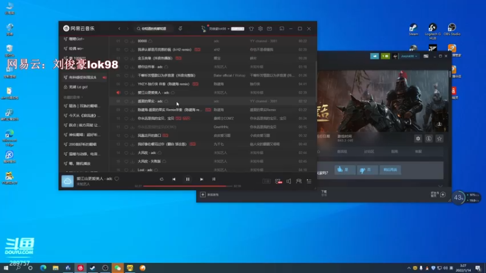486x273 pixels.
Task: Open listen-to-identify microphone icon beside search
Action: (180, 29)
